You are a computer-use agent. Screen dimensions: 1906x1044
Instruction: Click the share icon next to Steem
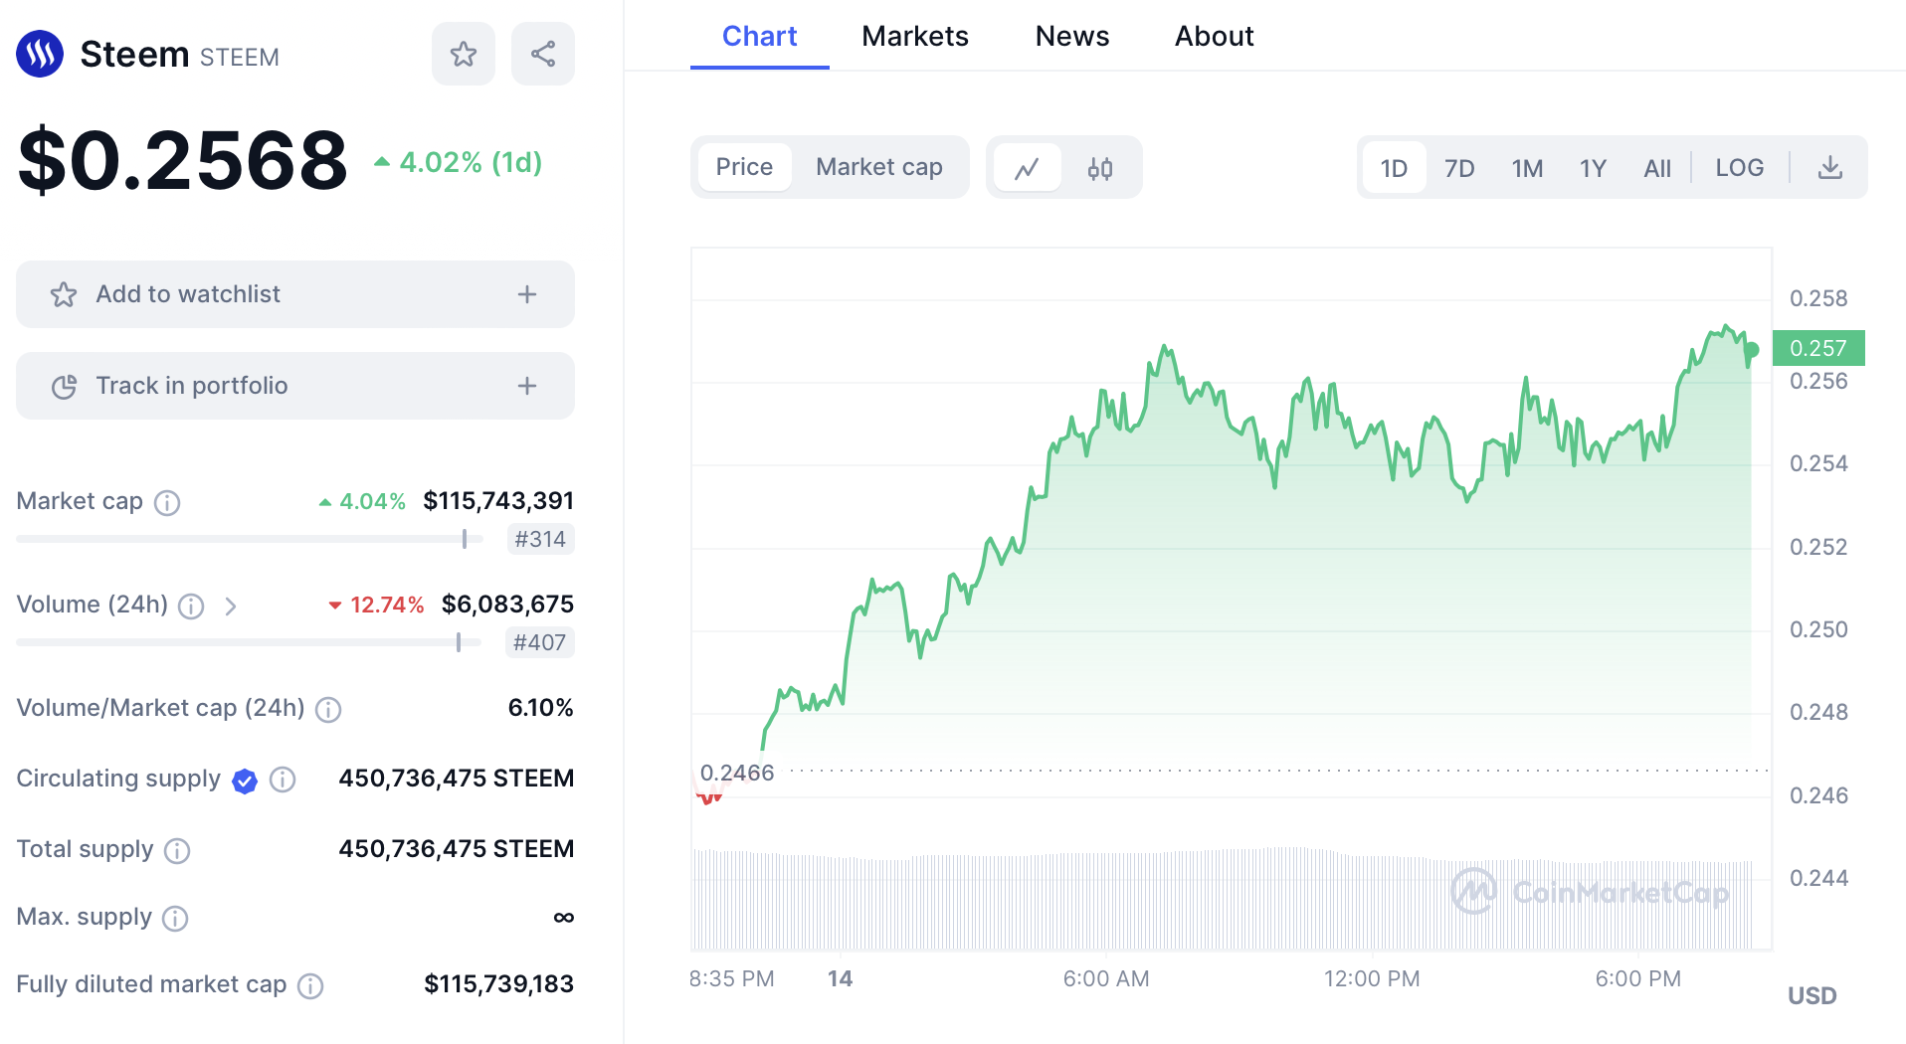point(542,54)
